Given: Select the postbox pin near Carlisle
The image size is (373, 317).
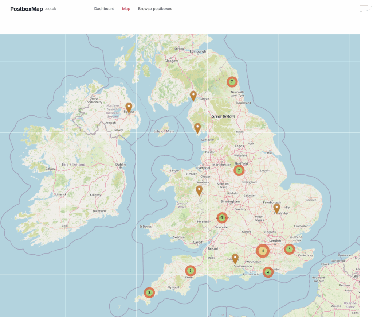Looking at the screenshot, I should (193, 96).
